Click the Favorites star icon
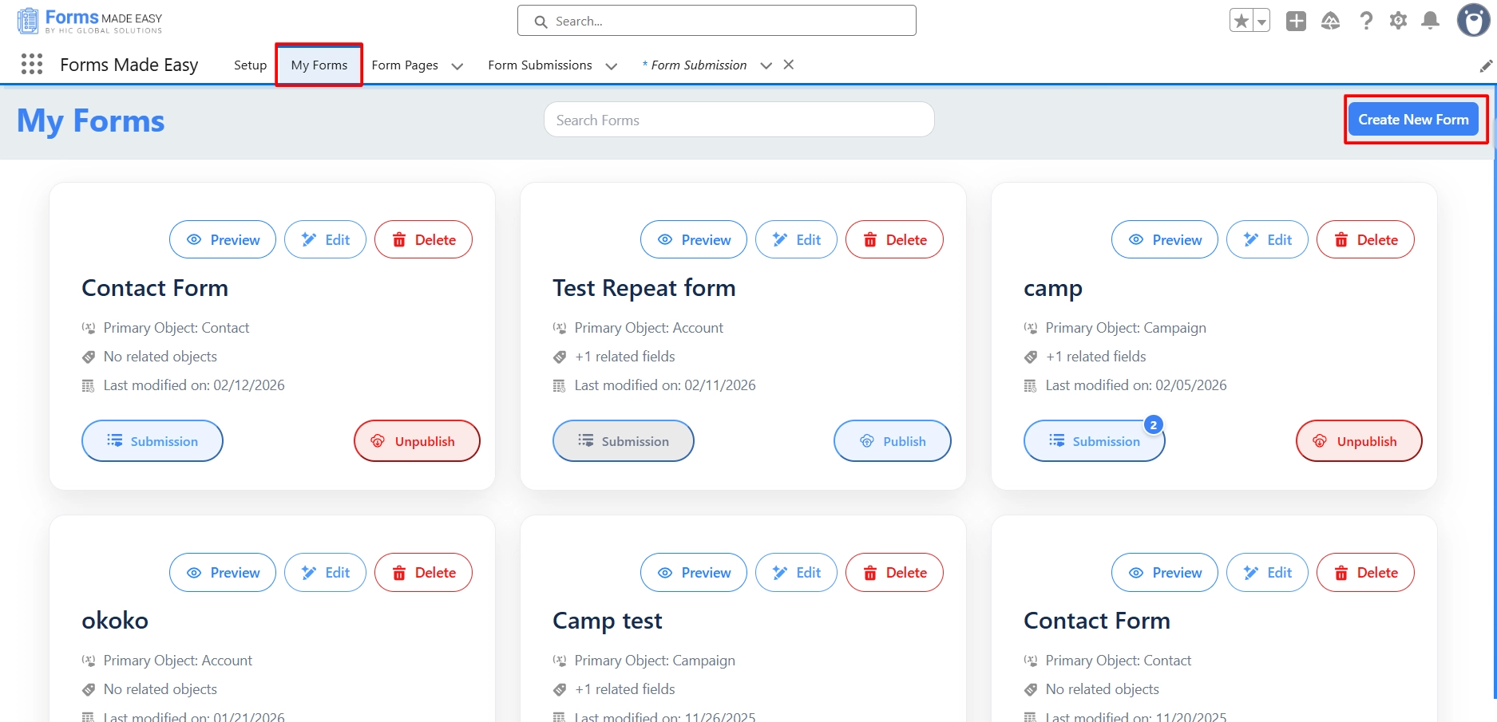 click(x=1241, y=21)
